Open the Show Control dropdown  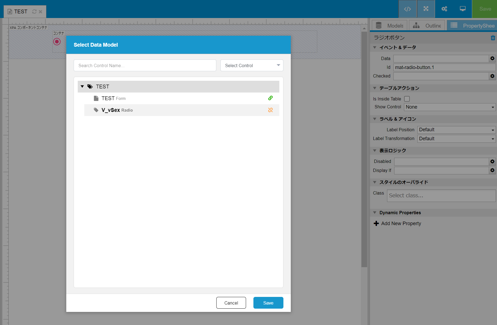click(450, 107)
